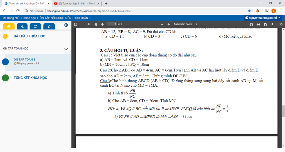Close the YouTube browser tab
This screenshot has height=152, width=285.
click(98, 3)
